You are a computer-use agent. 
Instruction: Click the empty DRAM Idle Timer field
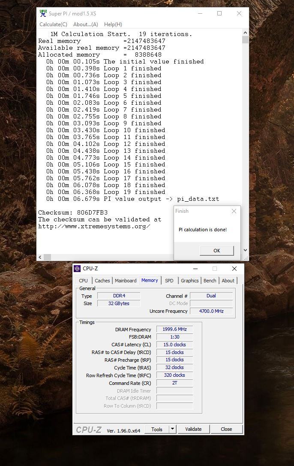click(x=174, y=391)
